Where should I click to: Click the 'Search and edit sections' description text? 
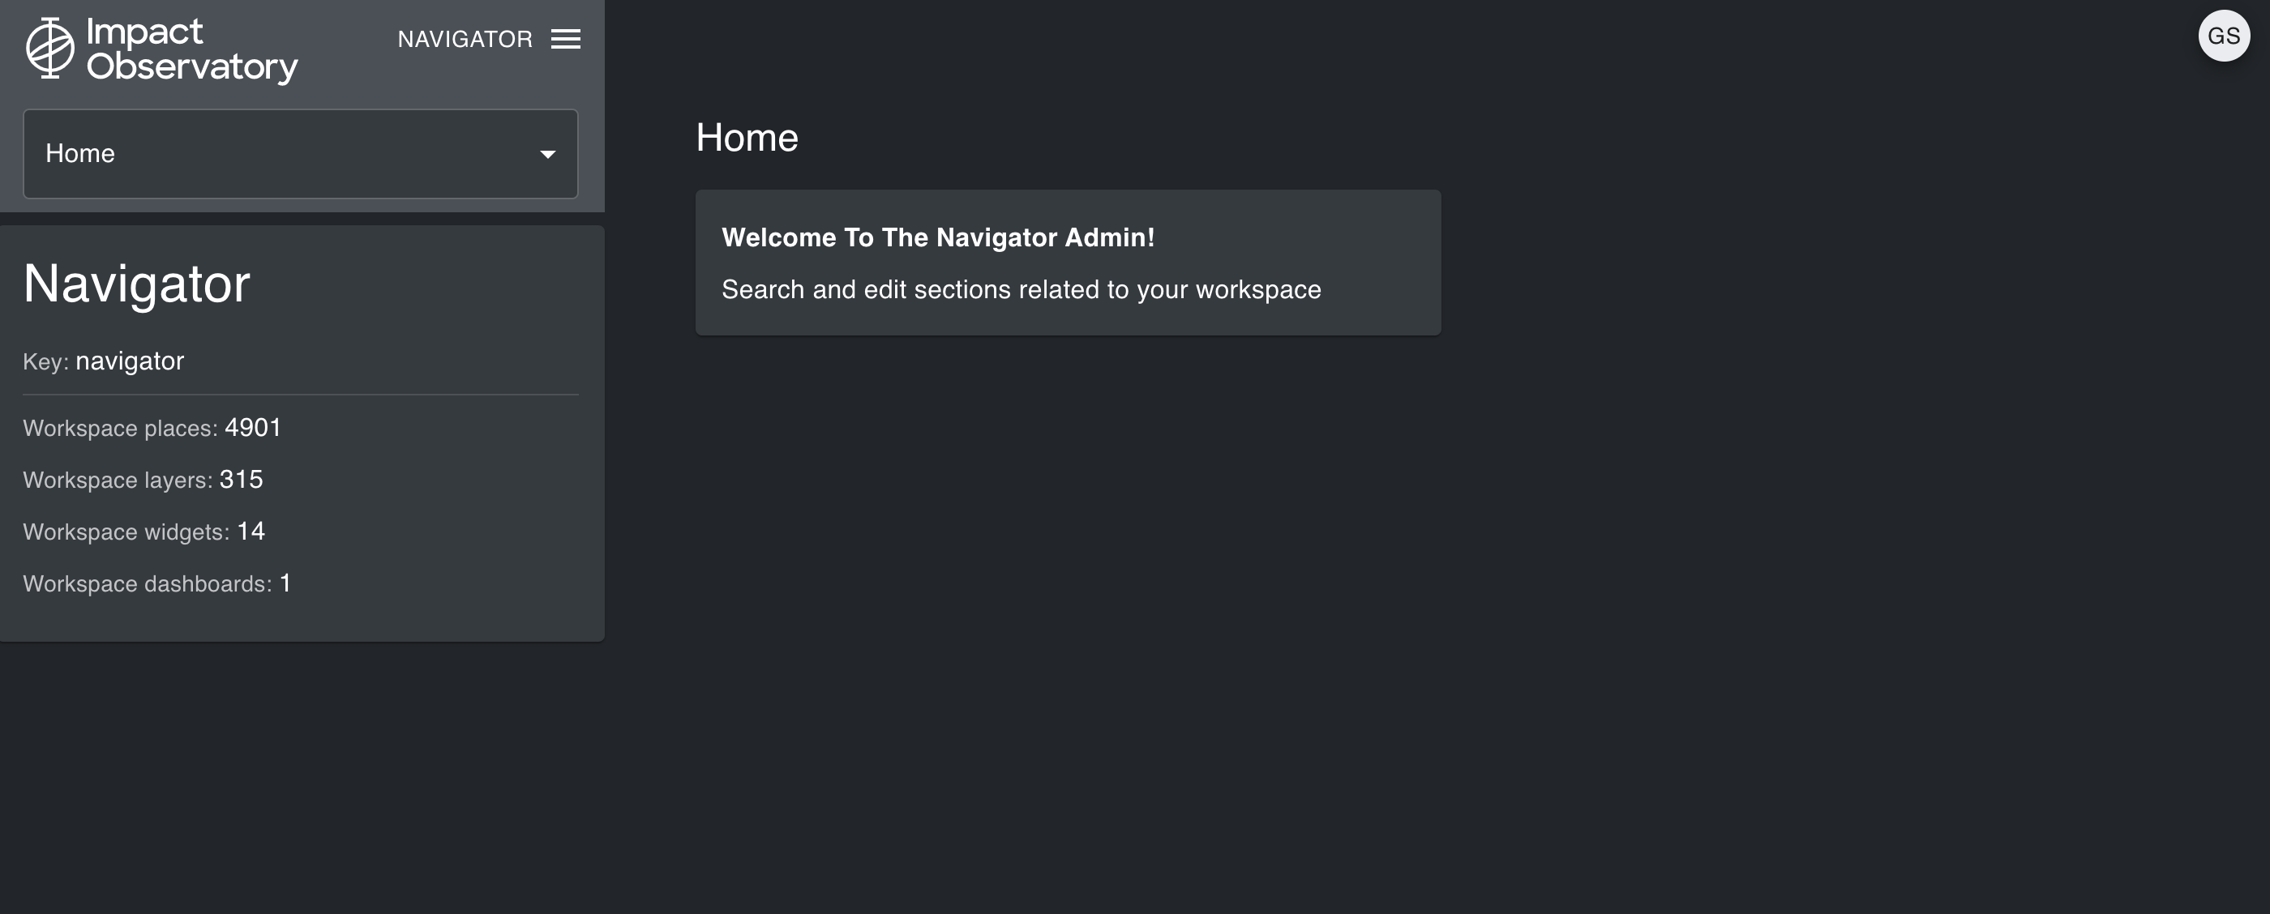[1021, 290]
